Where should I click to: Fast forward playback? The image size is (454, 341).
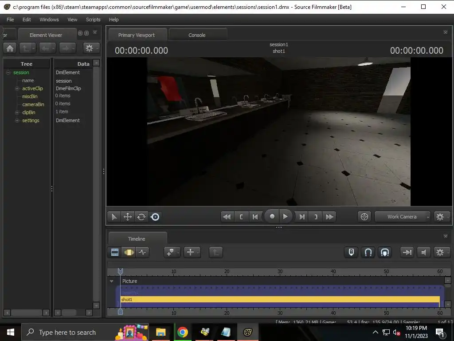pos(329,217)
